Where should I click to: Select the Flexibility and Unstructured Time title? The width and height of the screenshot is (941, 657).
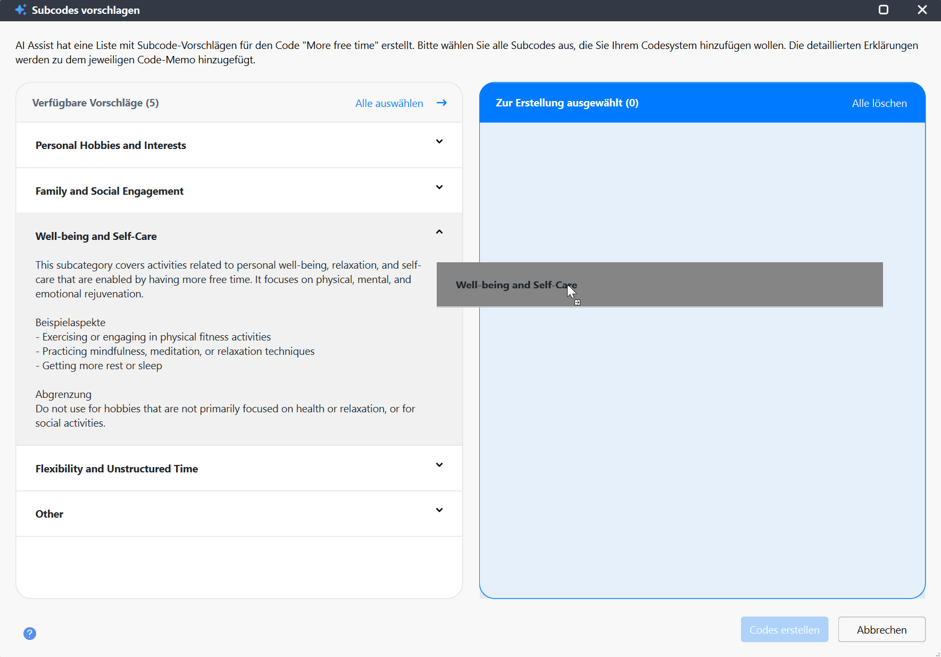click(x=116, y=469)
